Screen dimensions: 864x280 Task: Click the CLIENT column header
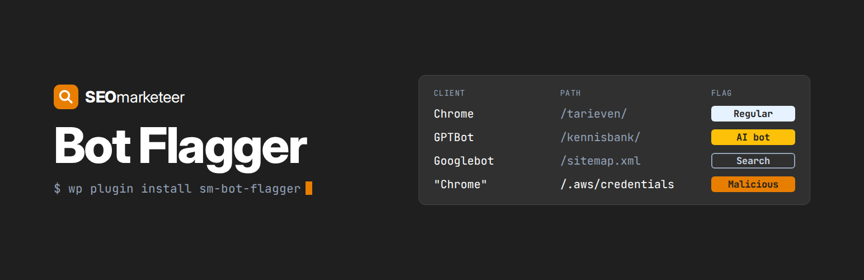coord(449,93)
